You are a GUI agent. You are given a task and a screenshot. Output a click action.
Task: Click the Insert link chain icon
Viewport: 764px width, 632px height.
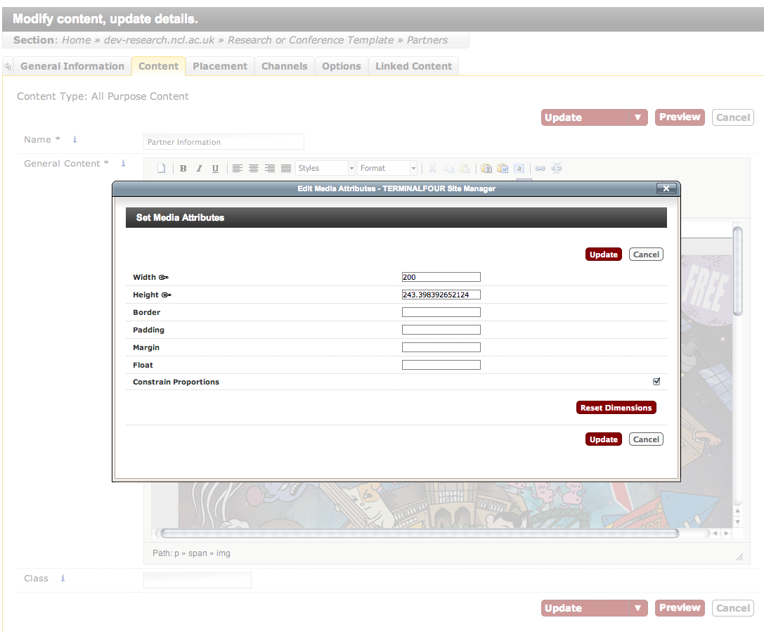540,169
